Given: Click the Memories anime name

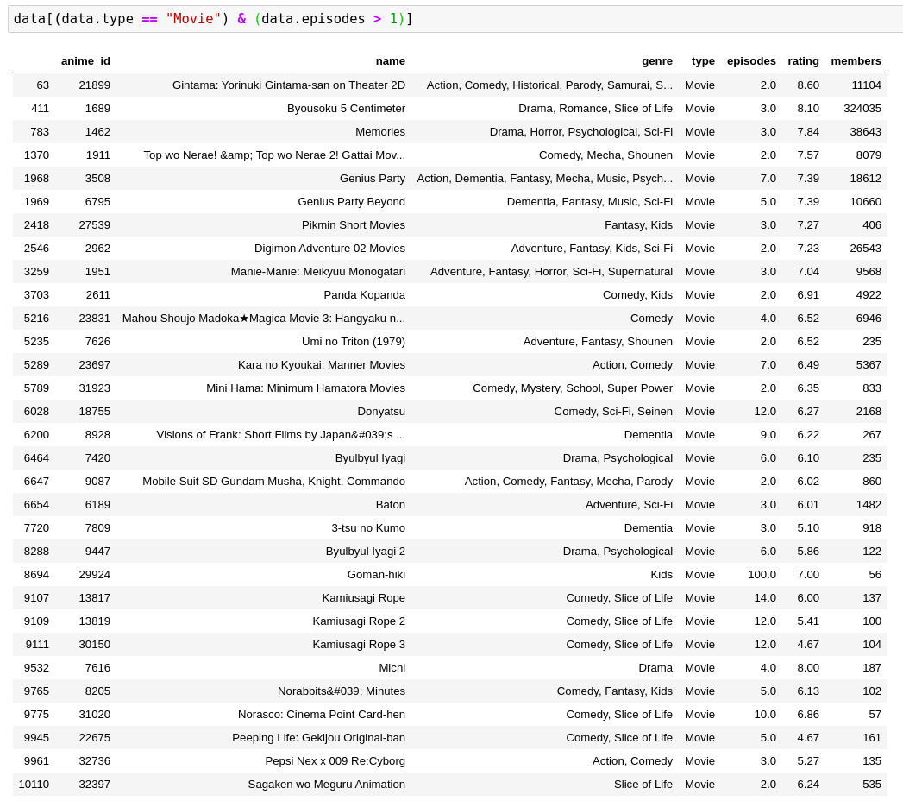Looking at the screenshot, I should click(x=380, y=131).
